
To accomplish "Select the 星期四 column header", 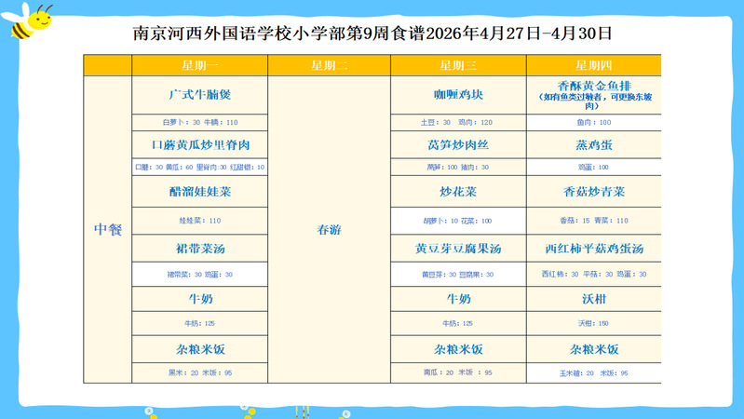I will pyautogui.click(x=593, y=65).
